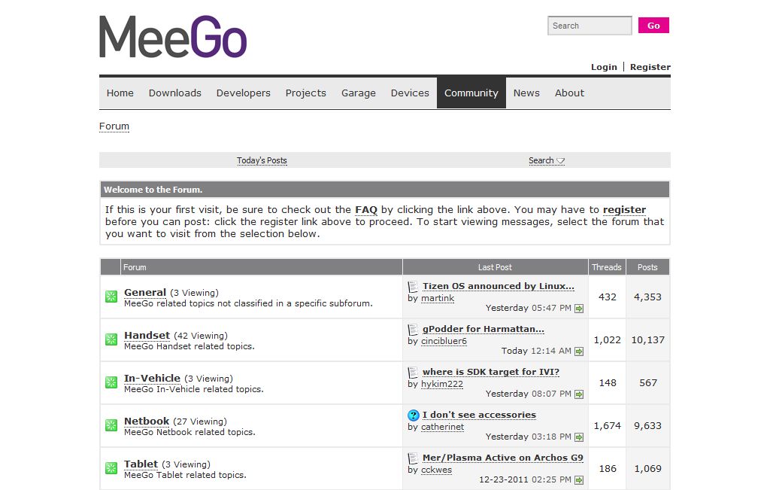Open Mer/Plasma Active on Archos G9 thread
This screenshot has height=490, width=770.
pos(503,458)
